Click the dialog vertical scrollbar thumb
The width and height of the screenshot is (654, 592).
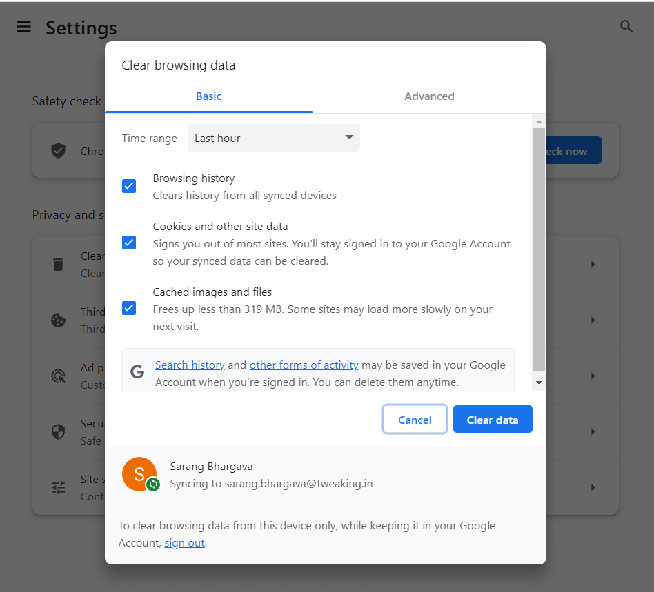[539, 249]
